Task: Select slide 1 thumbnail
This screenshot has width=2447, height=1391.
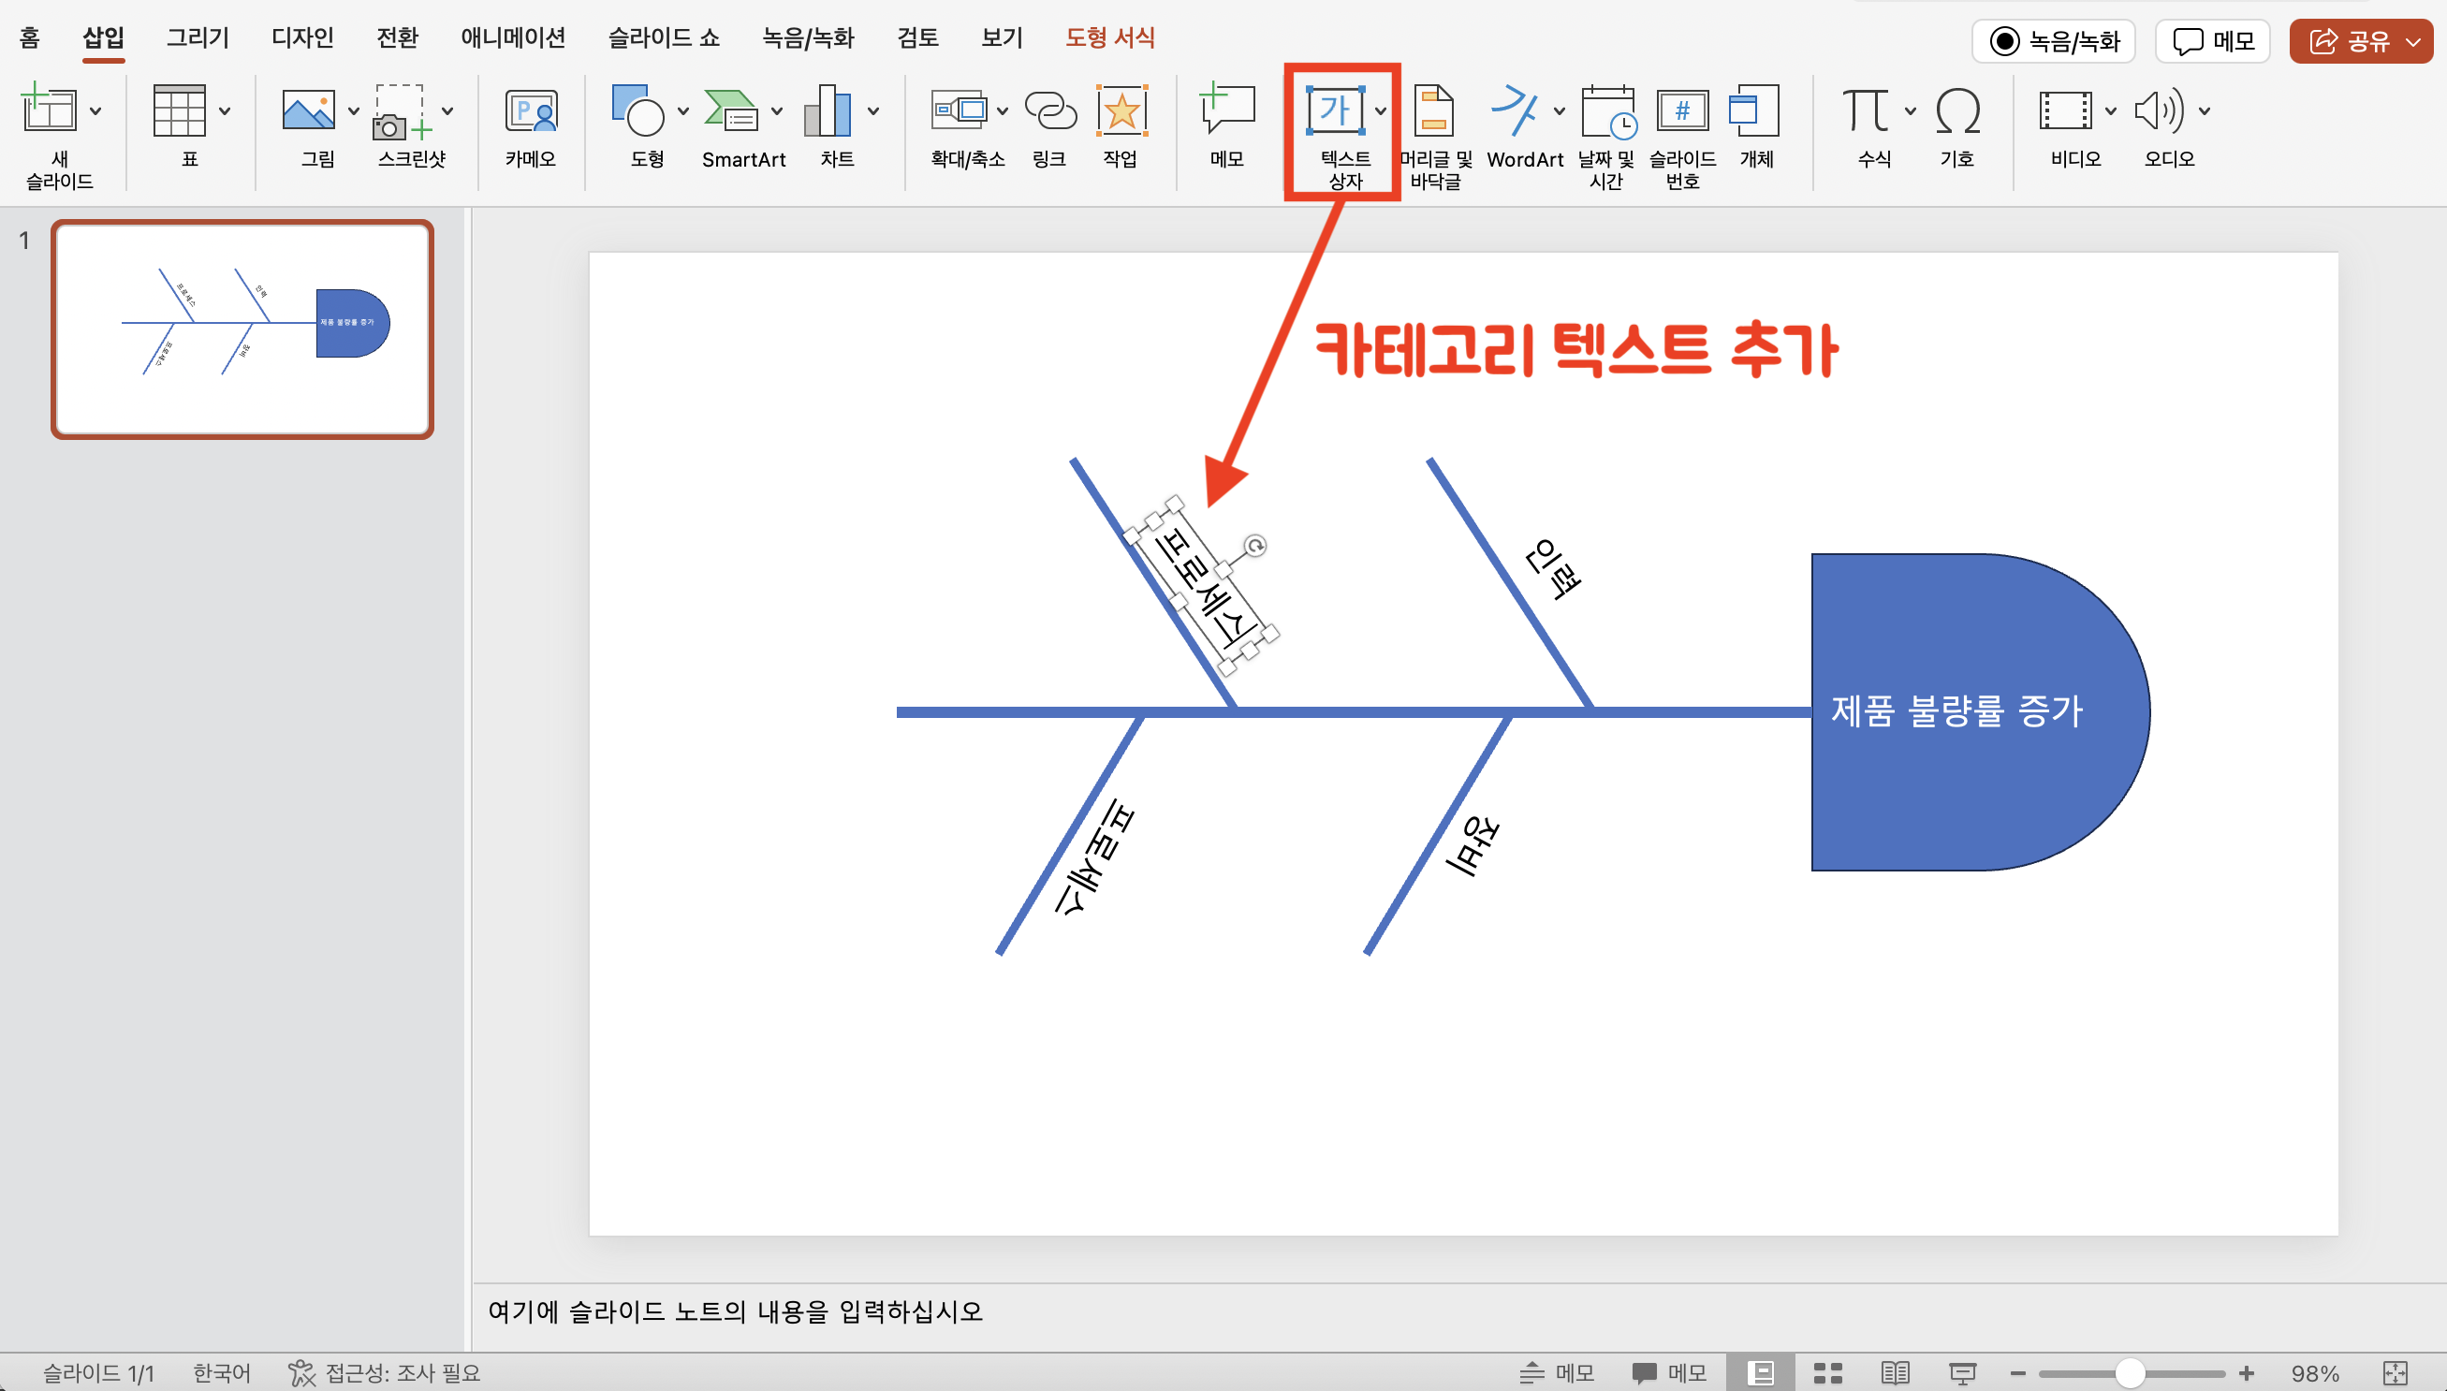Action: (x=242, y=329)
